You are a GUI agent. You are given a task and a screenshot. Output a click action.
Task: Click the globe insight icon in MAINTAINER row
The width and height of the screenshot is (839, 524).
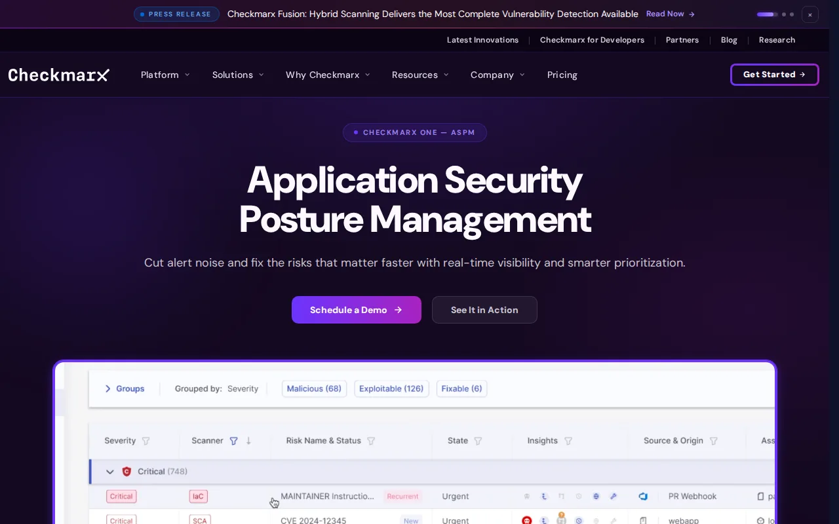(596, 496)
